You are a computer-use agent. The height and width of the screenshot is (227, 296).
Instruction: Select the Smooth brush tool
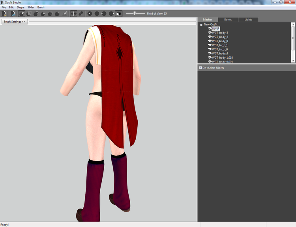(57, 13)
